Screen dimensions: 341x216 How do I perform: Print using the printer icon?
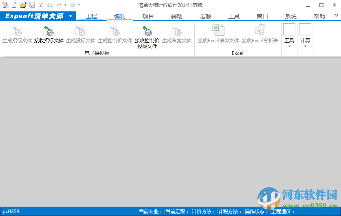coord(50,5)
